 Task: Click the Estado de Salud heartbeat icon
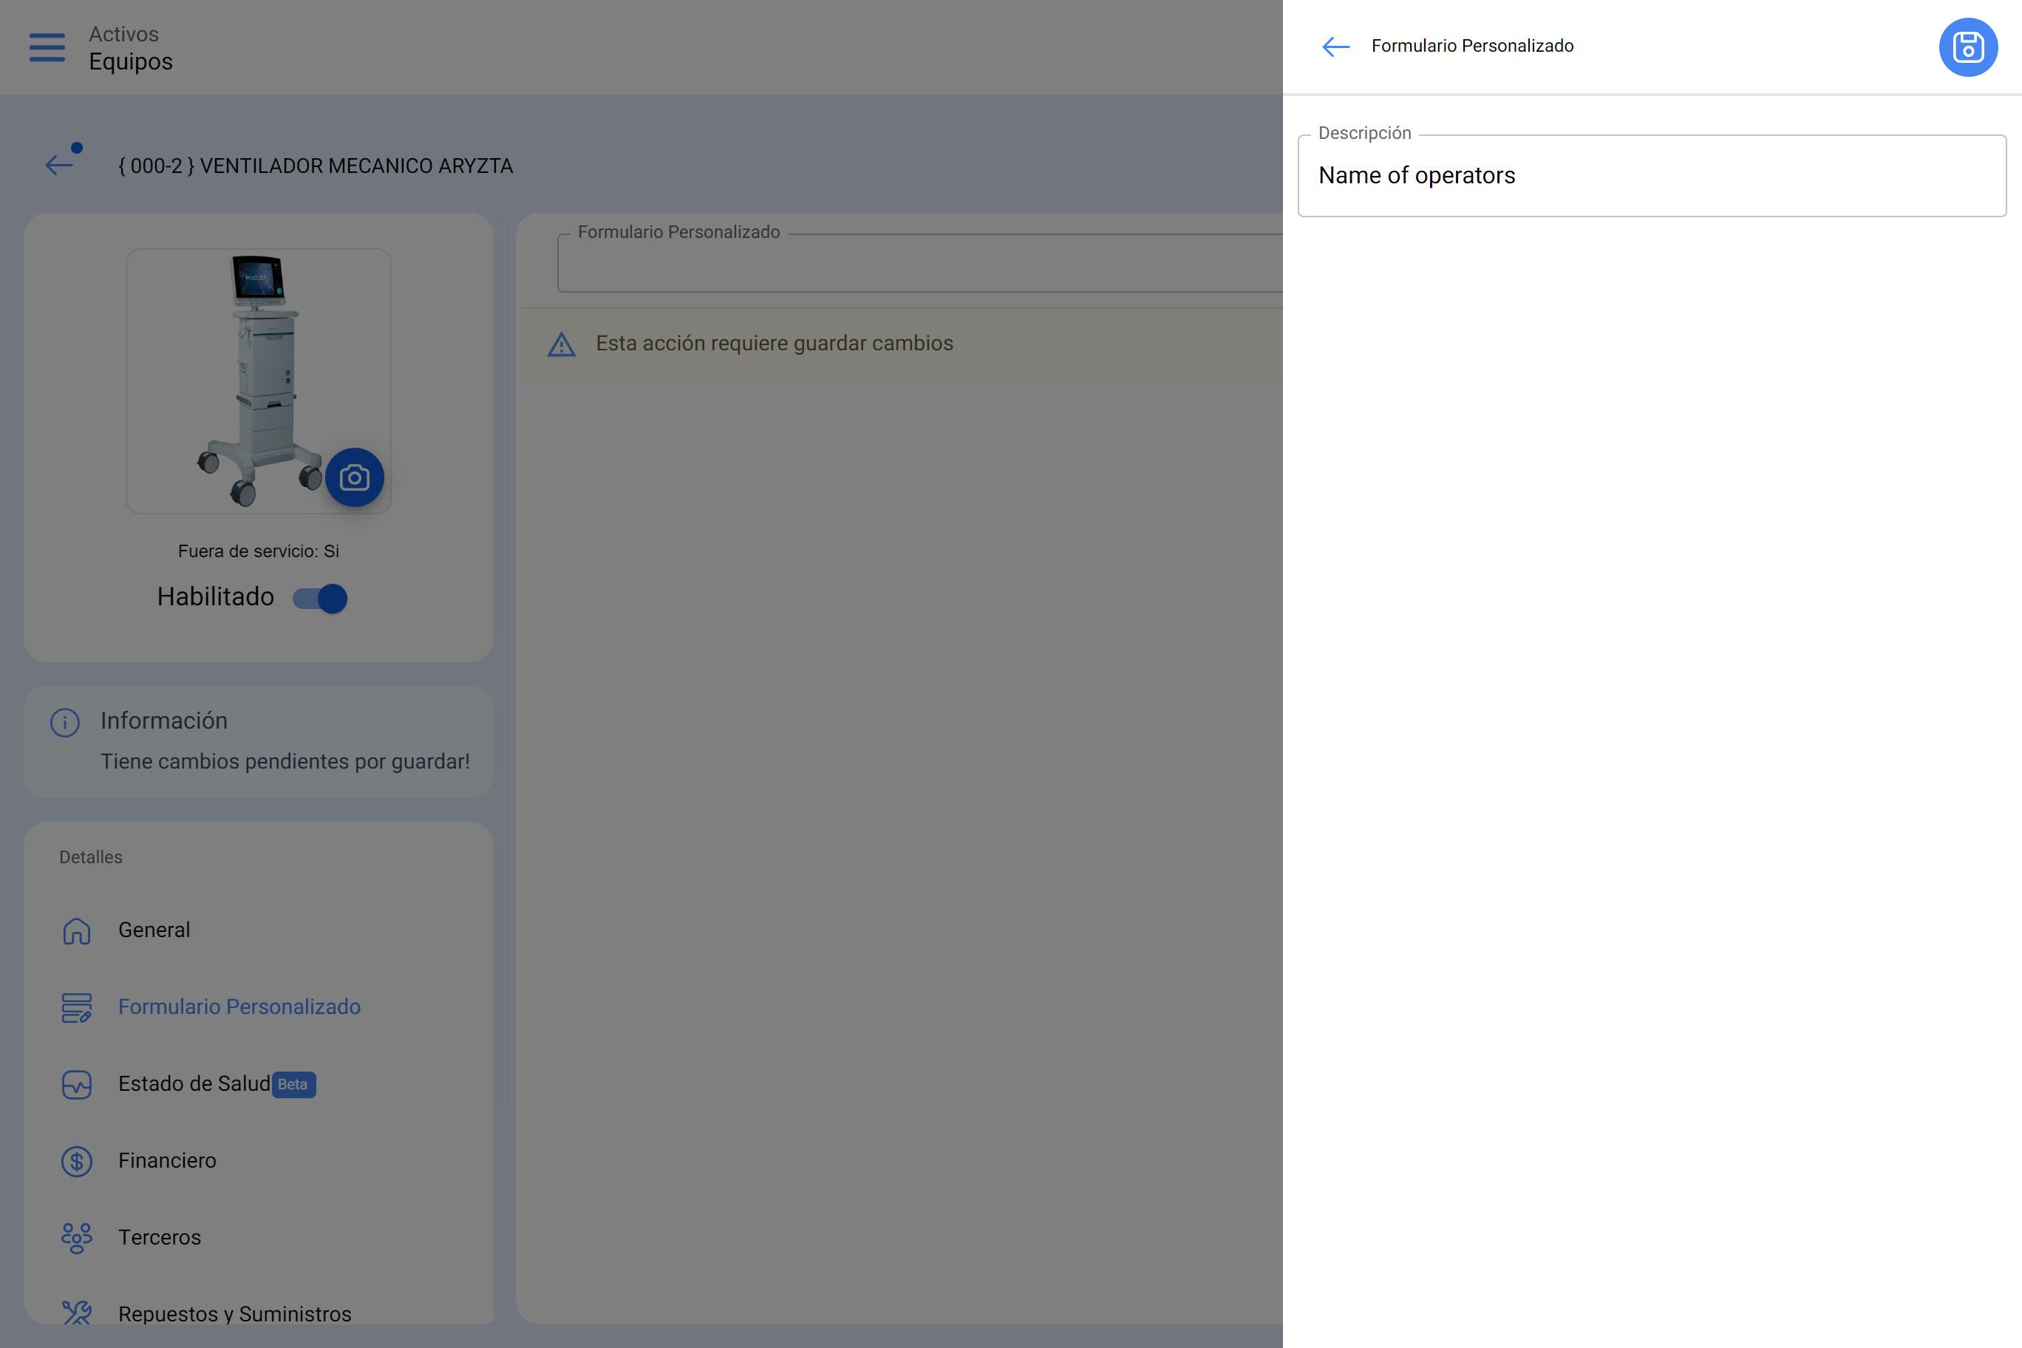pos(77,1084)
